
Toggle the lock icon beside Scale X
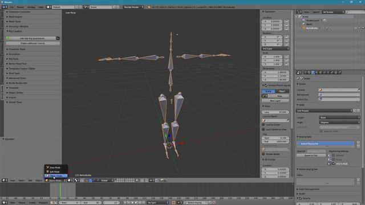tap(286, 57)
